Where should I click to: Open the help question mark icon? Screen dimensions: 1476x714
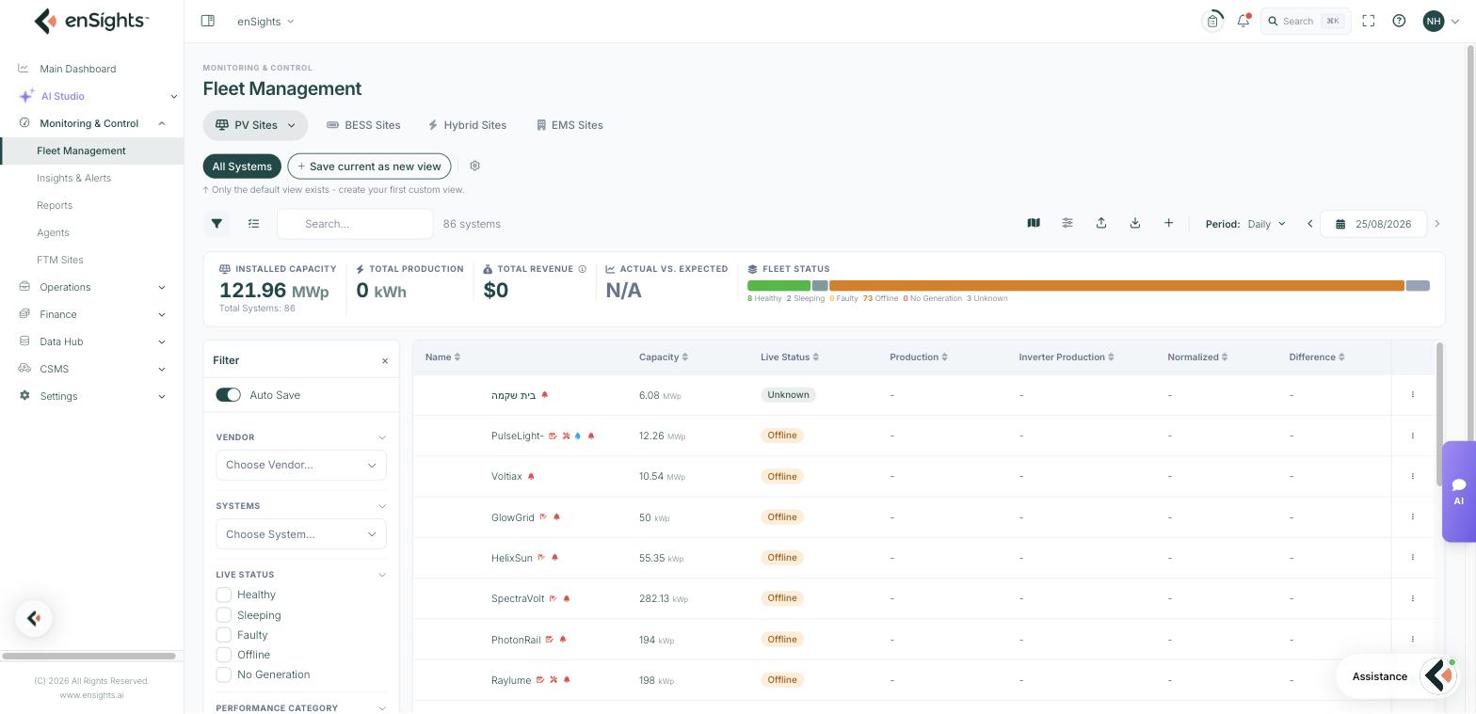[1400, 21]
